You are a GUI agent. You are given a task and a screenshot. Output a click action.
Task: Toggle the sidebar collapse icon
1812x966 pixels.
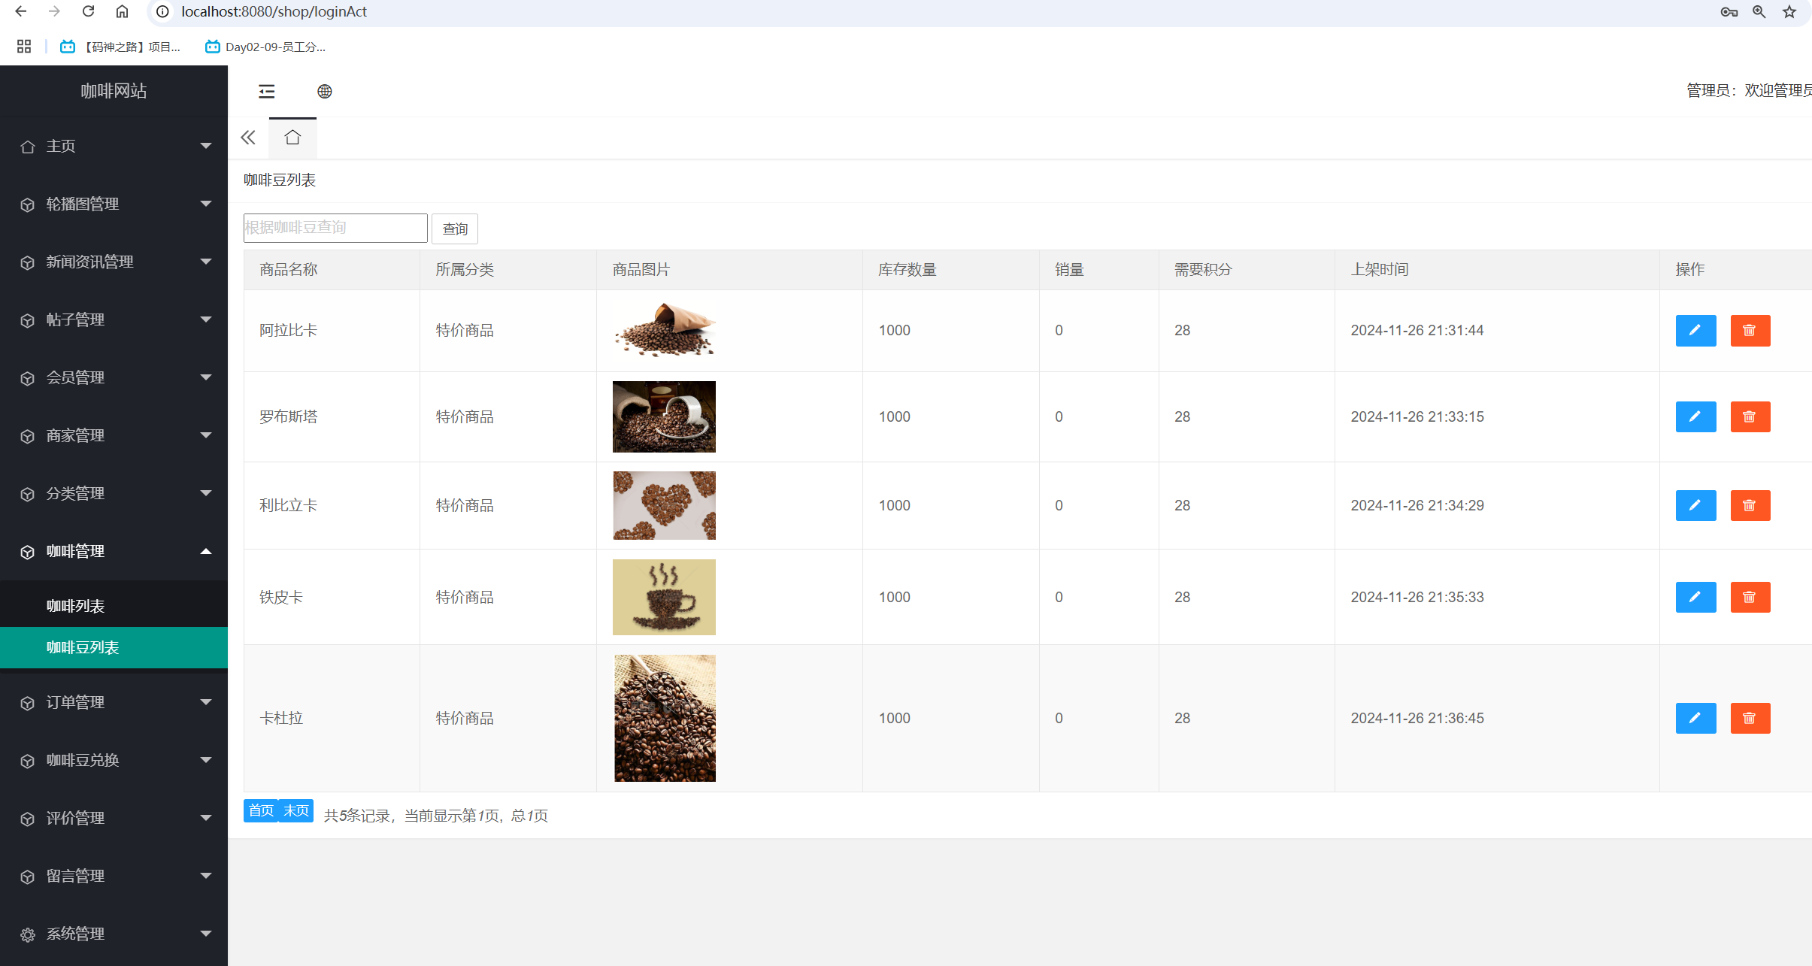point(267,92)
